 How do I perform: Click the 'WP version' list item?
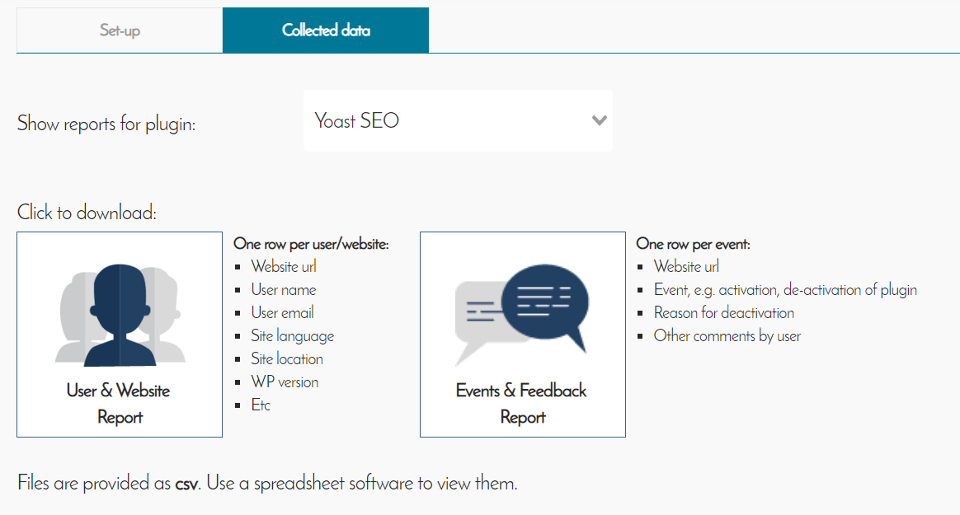pos(285,382)
